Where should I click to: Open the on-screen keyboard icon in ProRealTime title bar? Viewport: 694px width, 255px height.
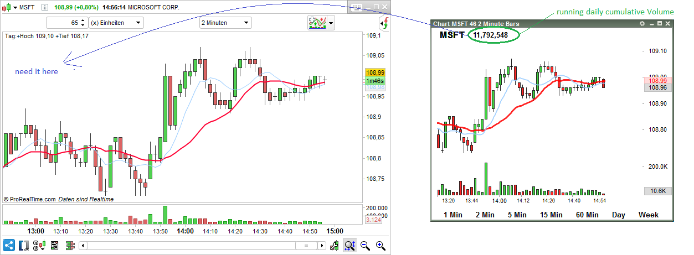click(x=356, y=7)
